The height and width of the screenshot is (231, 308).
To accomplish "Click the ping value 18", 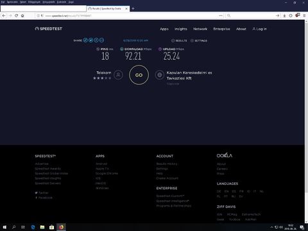I will click(x=105, y=56).
